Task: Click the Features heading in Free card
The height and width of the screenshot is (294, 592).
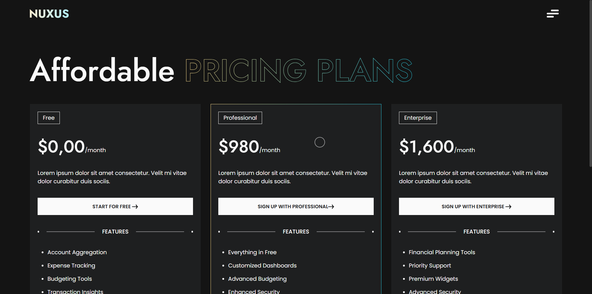Action: (115, 232)
